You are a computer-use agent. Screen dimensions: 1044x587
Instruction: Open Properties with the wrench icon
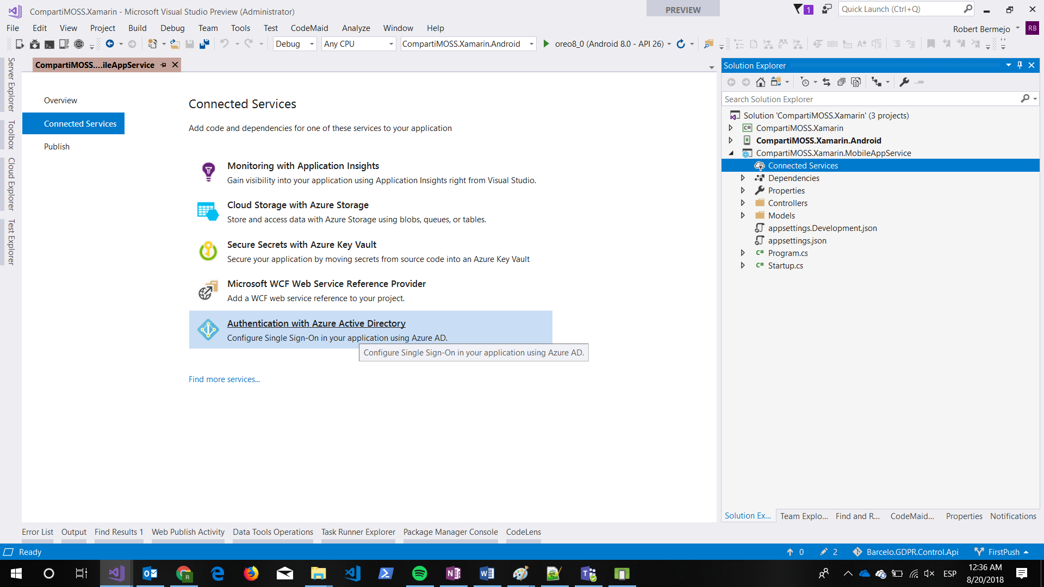pyautogui.click(x=904, y=82)
